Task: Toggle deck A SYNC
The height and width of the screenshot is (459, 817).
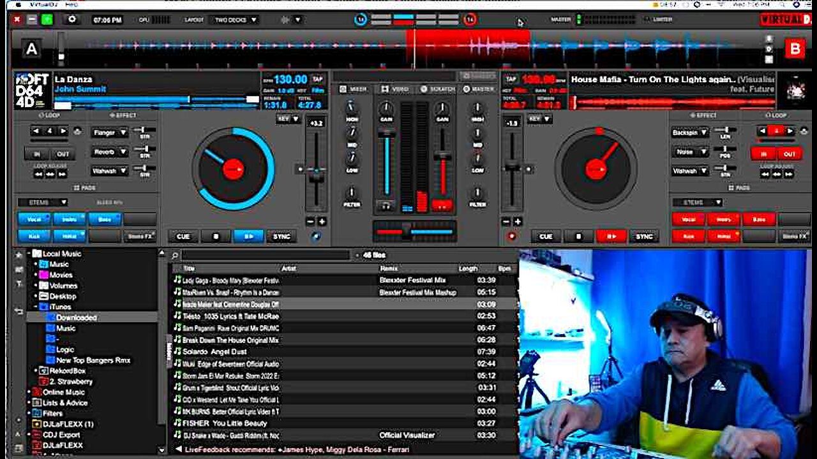Action: pyautogui.click(x=281, y=237)
